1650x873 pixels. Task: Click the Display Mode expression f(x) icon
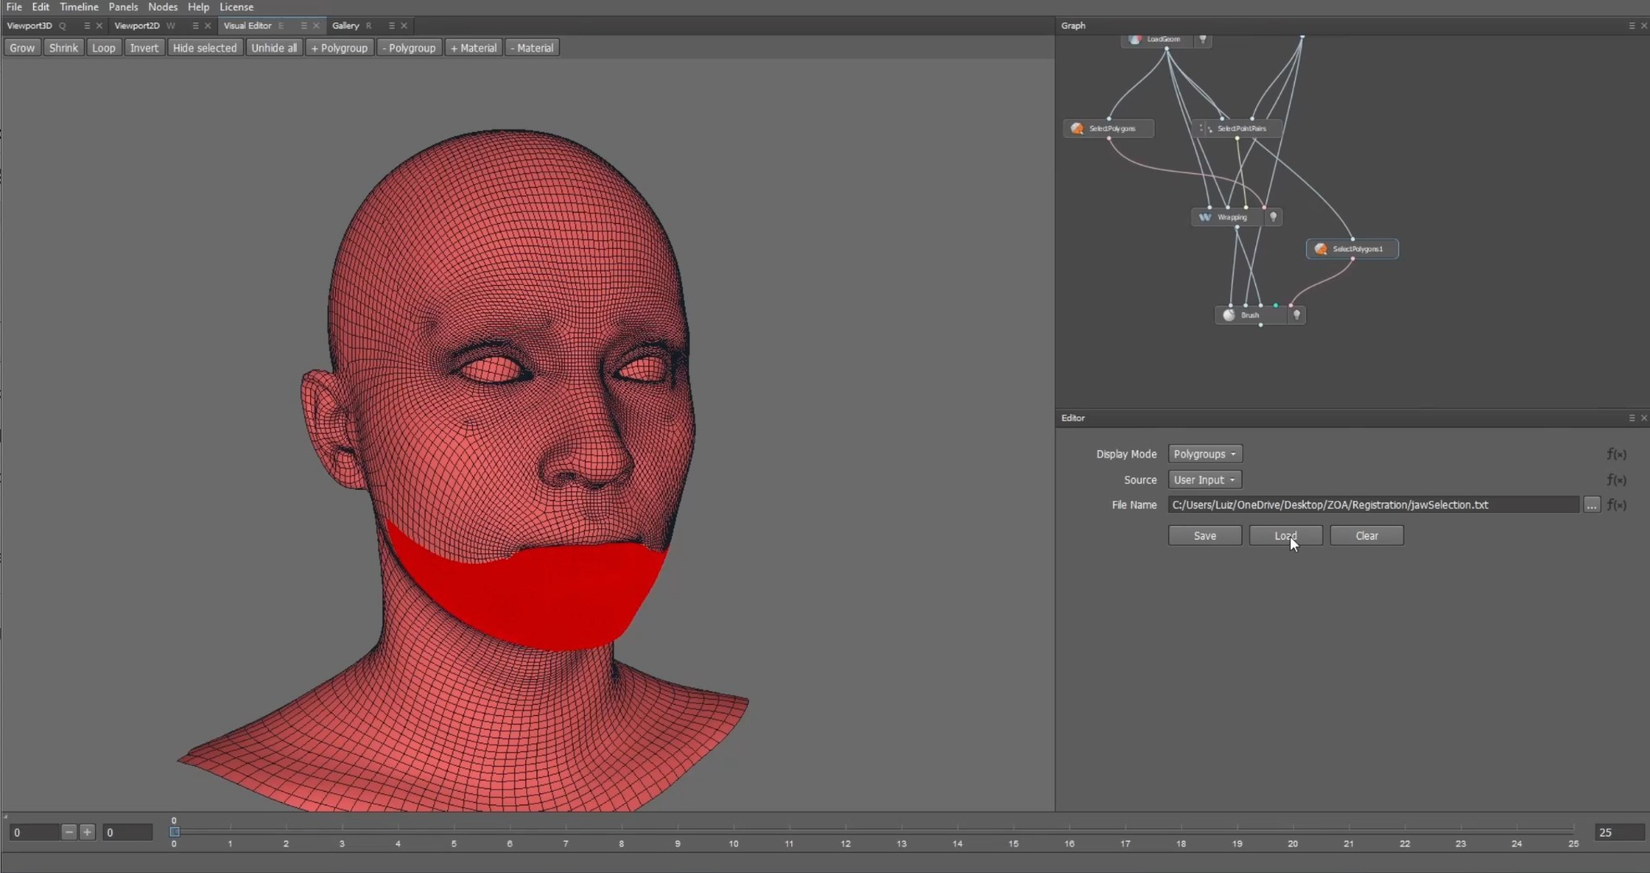(1616, 454)
